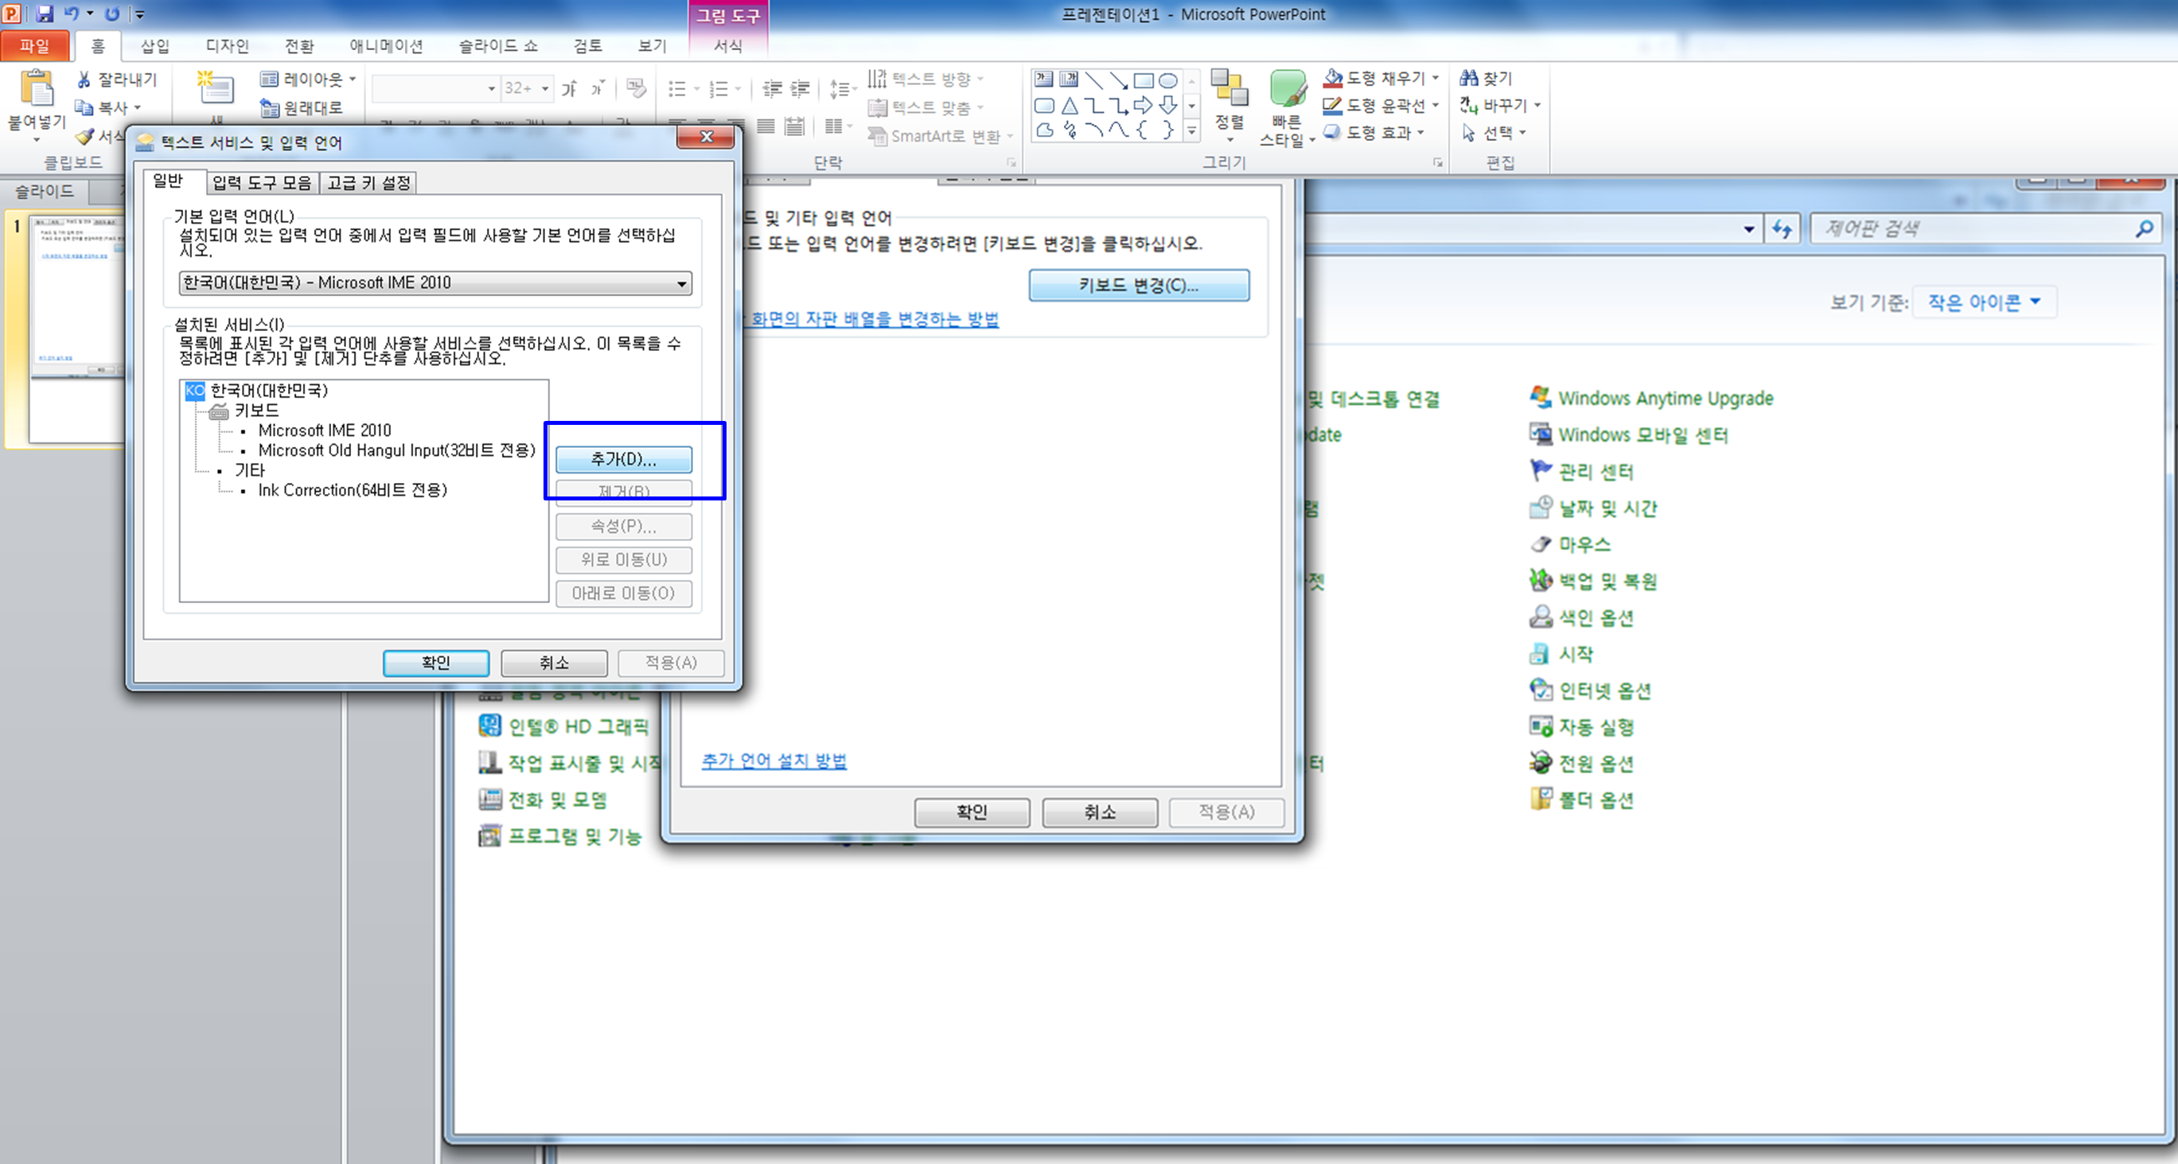The height and width of the screenshot is (1164, 2178).
Task: Switch to the 슬라이드 pane tab
Action: 45,191
